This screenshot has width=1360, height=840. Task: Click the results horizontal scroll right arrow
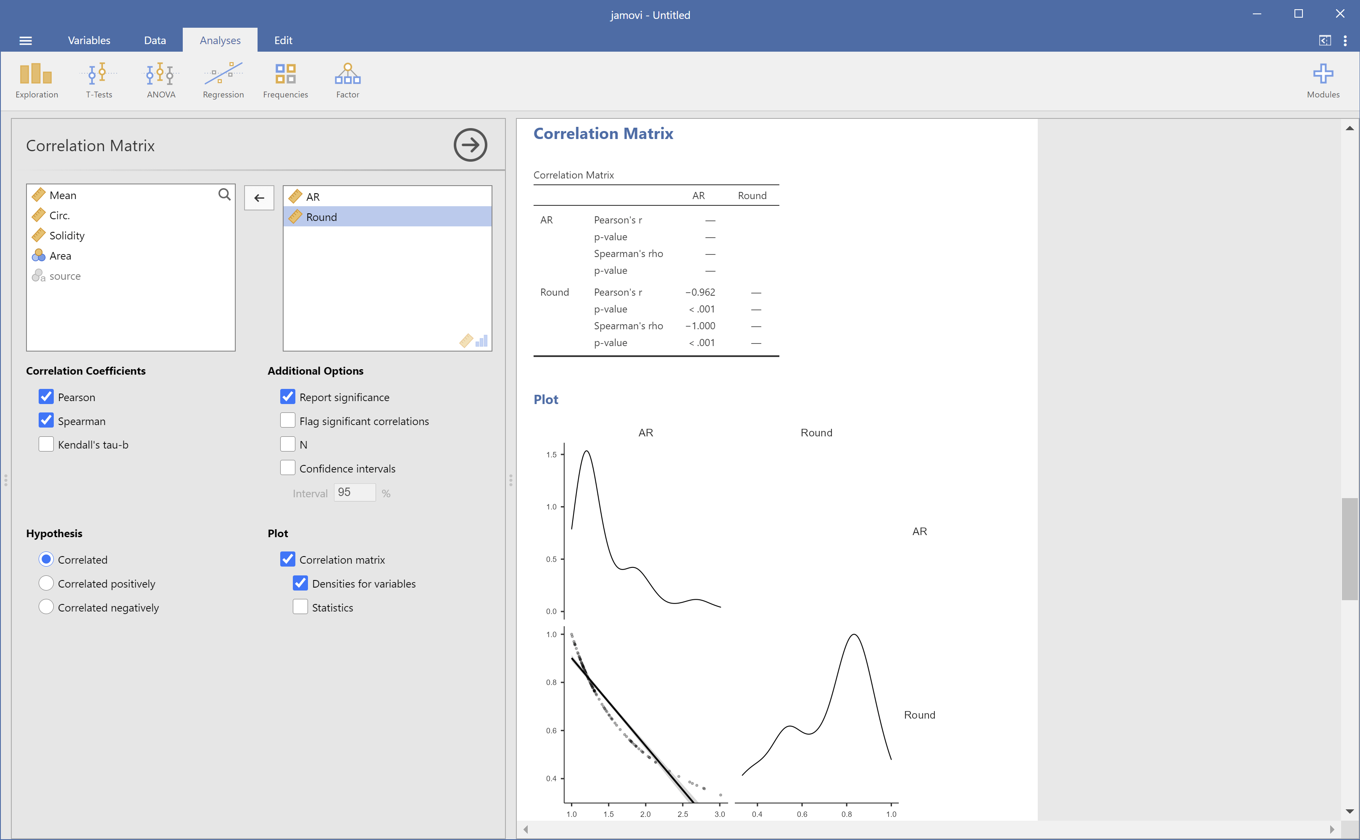point(1332,829)
